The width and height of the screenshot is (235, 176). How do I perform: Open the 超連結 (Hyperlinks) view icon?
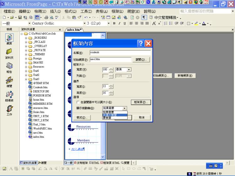[9, 96]
